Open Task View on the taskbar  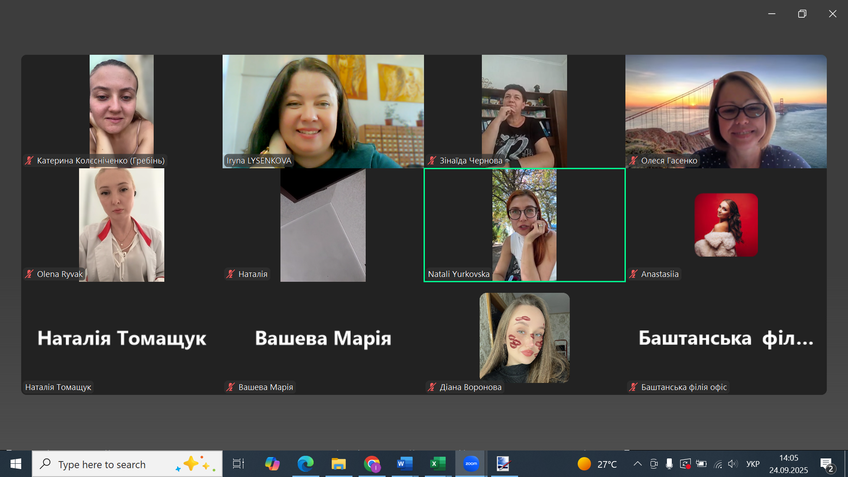pyautogui.click(x=238, y=464)
